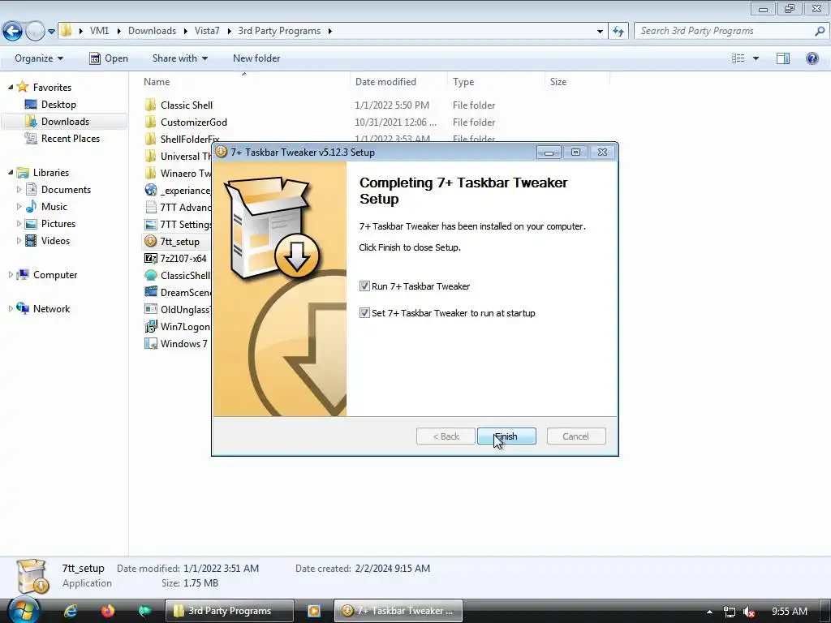Click the Refresh button beside address bar
This screenshot has height=623, width=831.
[618, 32]
